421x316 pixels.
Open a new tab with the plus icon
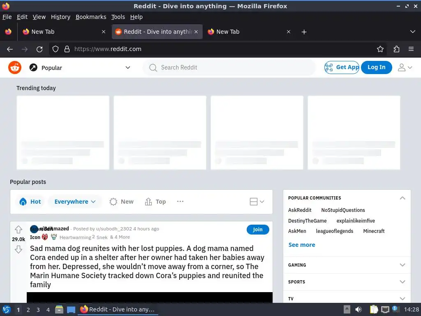pyautogui.click(x=304, y=32)
